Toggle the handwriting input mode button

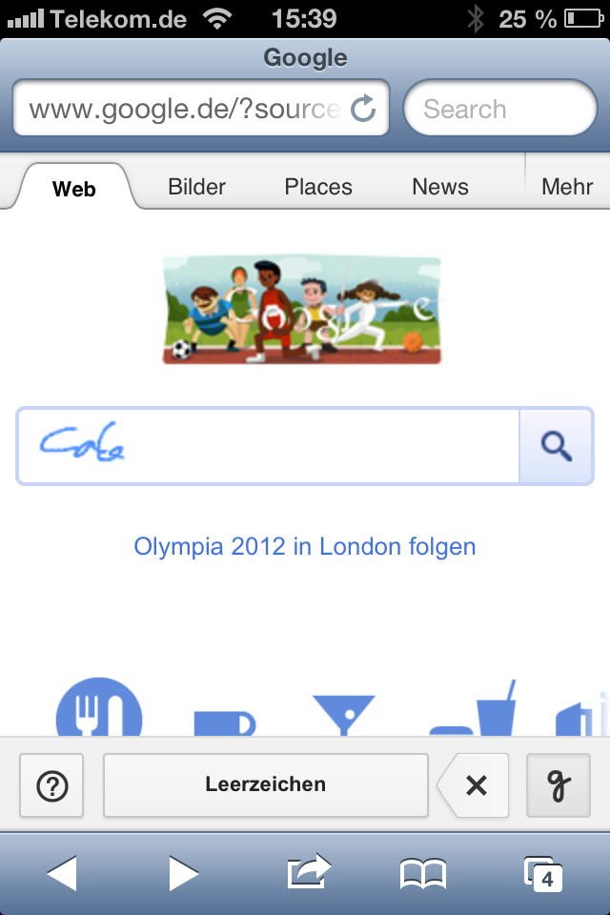[x=558, y=785]
